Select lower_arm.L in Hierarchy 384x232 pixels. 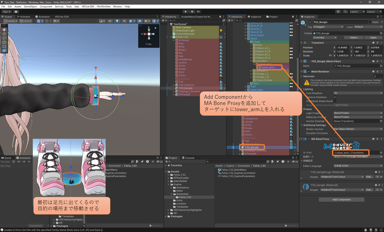pyautogui.click(x=268, y=67)
